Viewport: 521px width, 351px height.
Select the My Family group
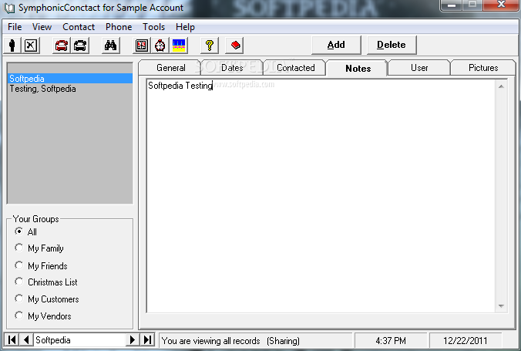[19, 248]
